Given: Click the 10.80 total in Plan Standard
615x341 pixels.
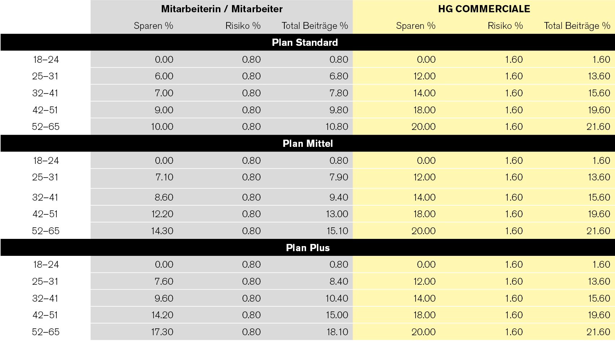Looking at the screenshot, I should 337,127.
